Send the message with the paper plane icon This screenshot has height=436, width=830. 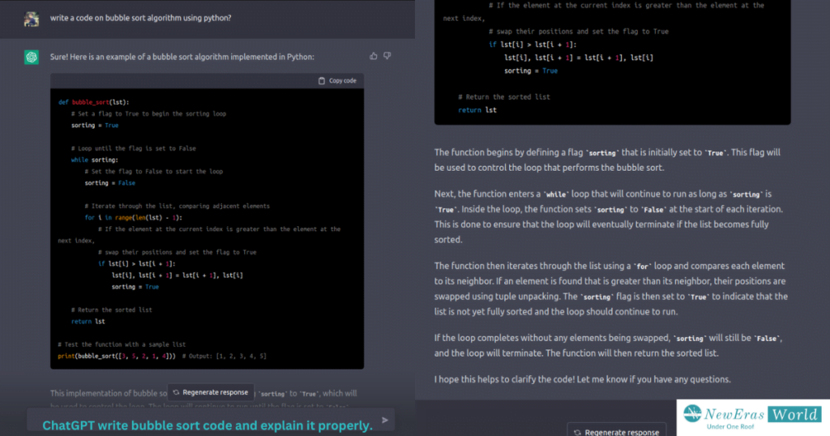pos(385,420)
